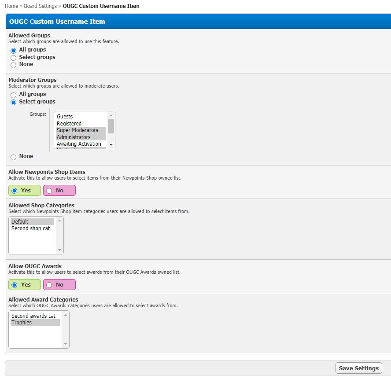Image resolution: width=391 pixels, height=379 pixels.
Task: Set Allow OUGC Awards to No
Action: click(x=49, y=285)
